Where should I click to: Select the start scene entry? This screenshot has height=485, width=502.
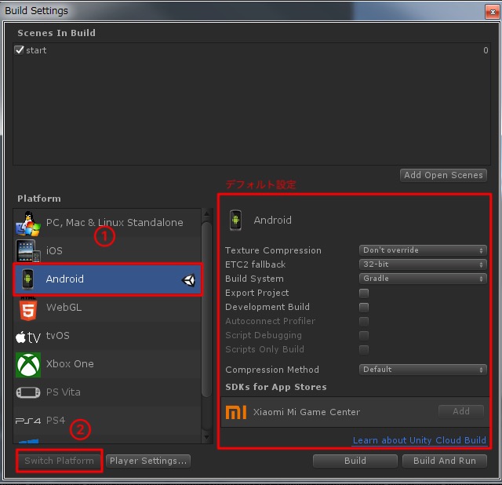click(251, 50)
